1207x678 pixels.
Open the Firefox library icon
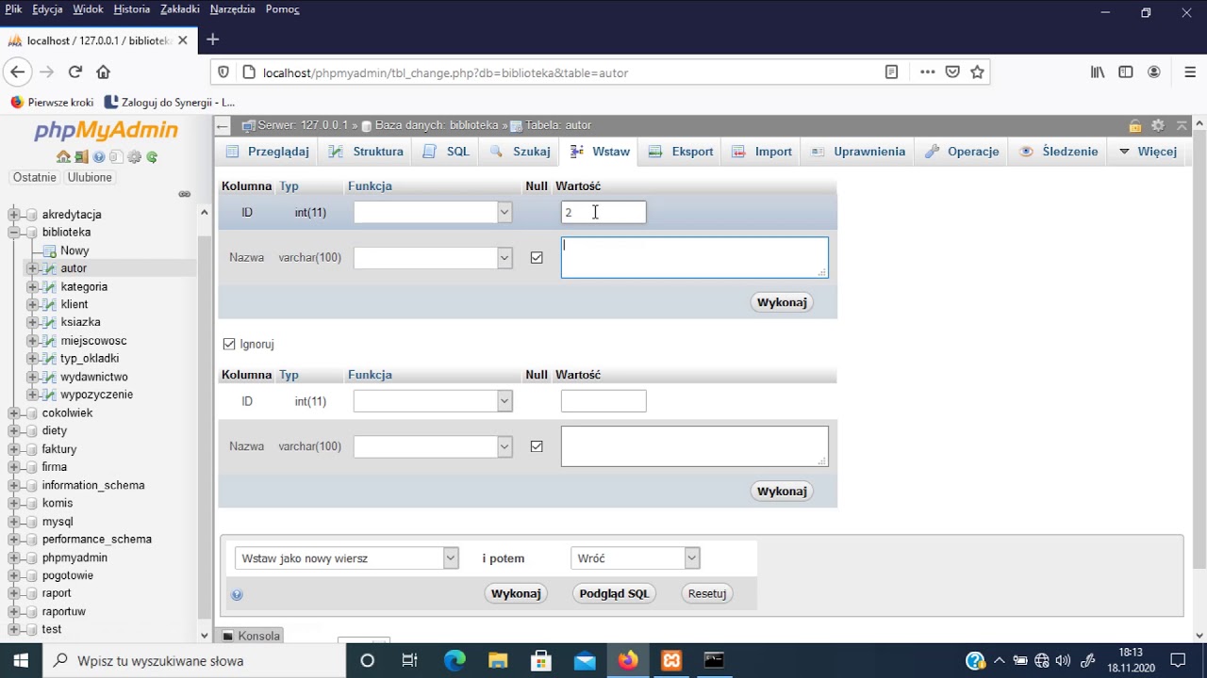click(1098, 72)
